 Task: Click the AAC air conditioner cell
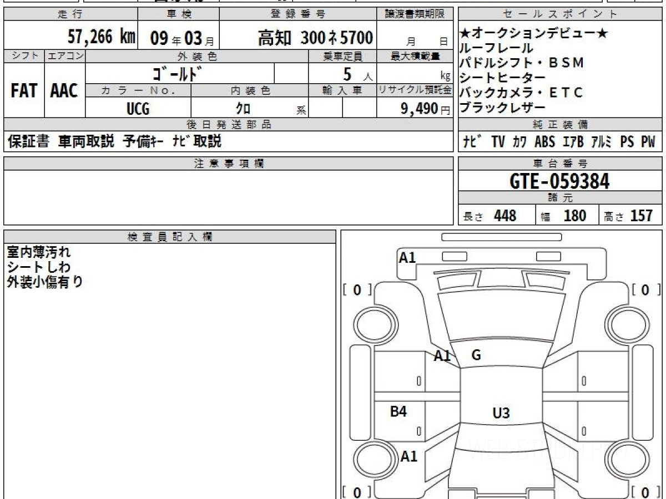(x=64, y=91)
